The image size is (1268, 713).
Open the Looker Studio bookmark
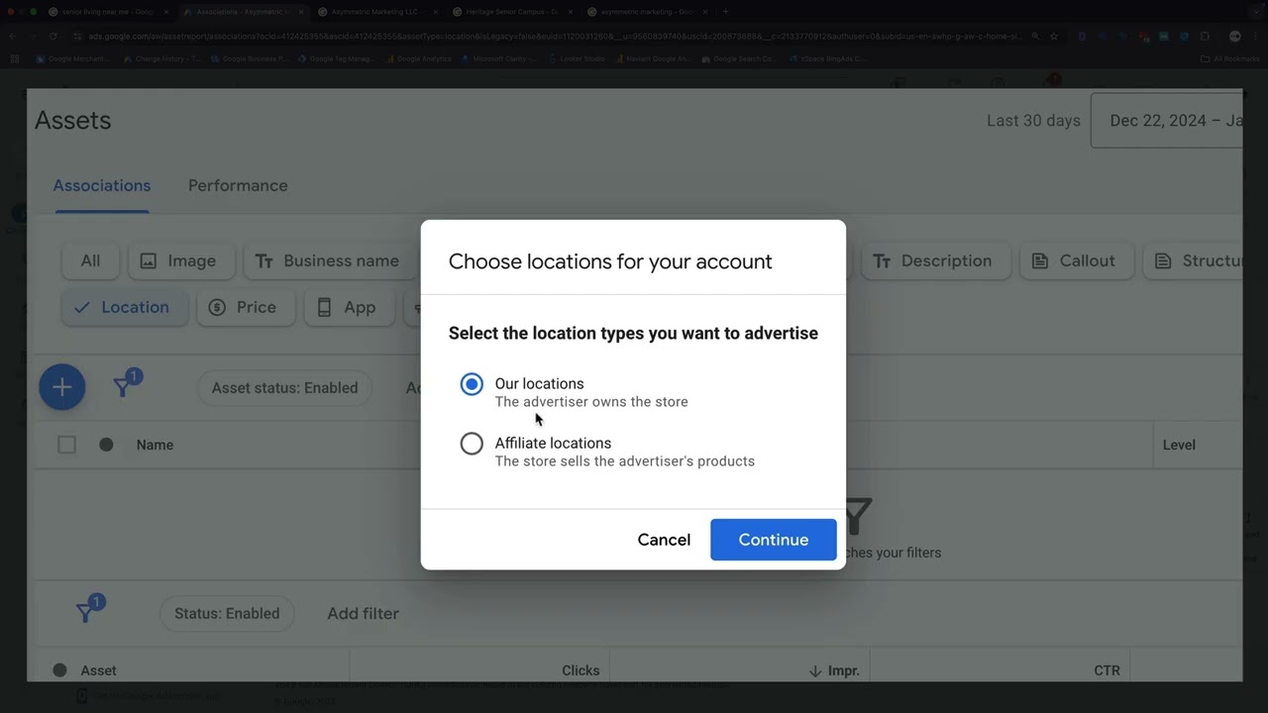point(576,58)
